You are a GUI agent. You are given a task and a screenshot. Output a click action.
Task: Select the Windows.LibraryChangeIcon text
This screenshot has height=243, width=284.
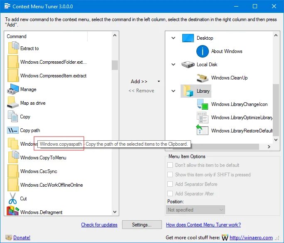[x=239, y=104]
